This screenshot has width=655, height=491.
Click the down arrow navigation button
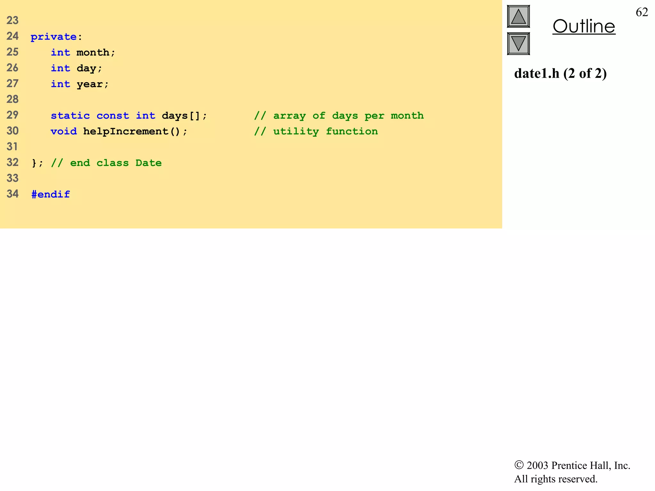click(x=518, y=44)
